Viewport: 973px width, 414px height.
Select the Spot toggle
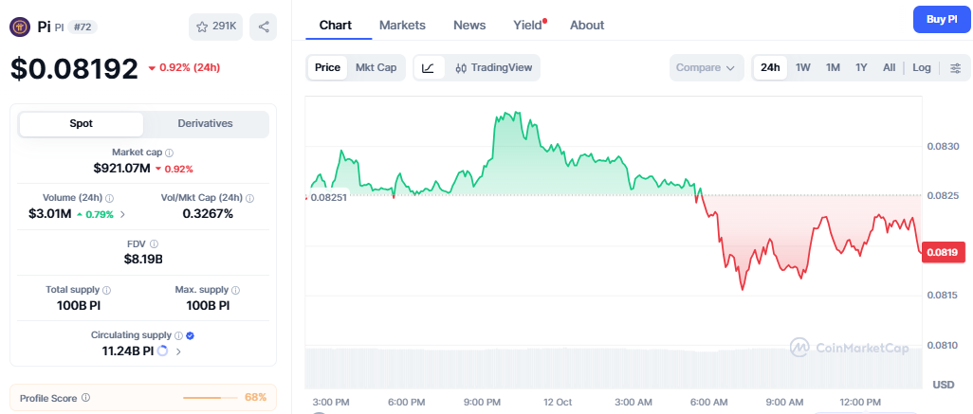coord(82,123)
